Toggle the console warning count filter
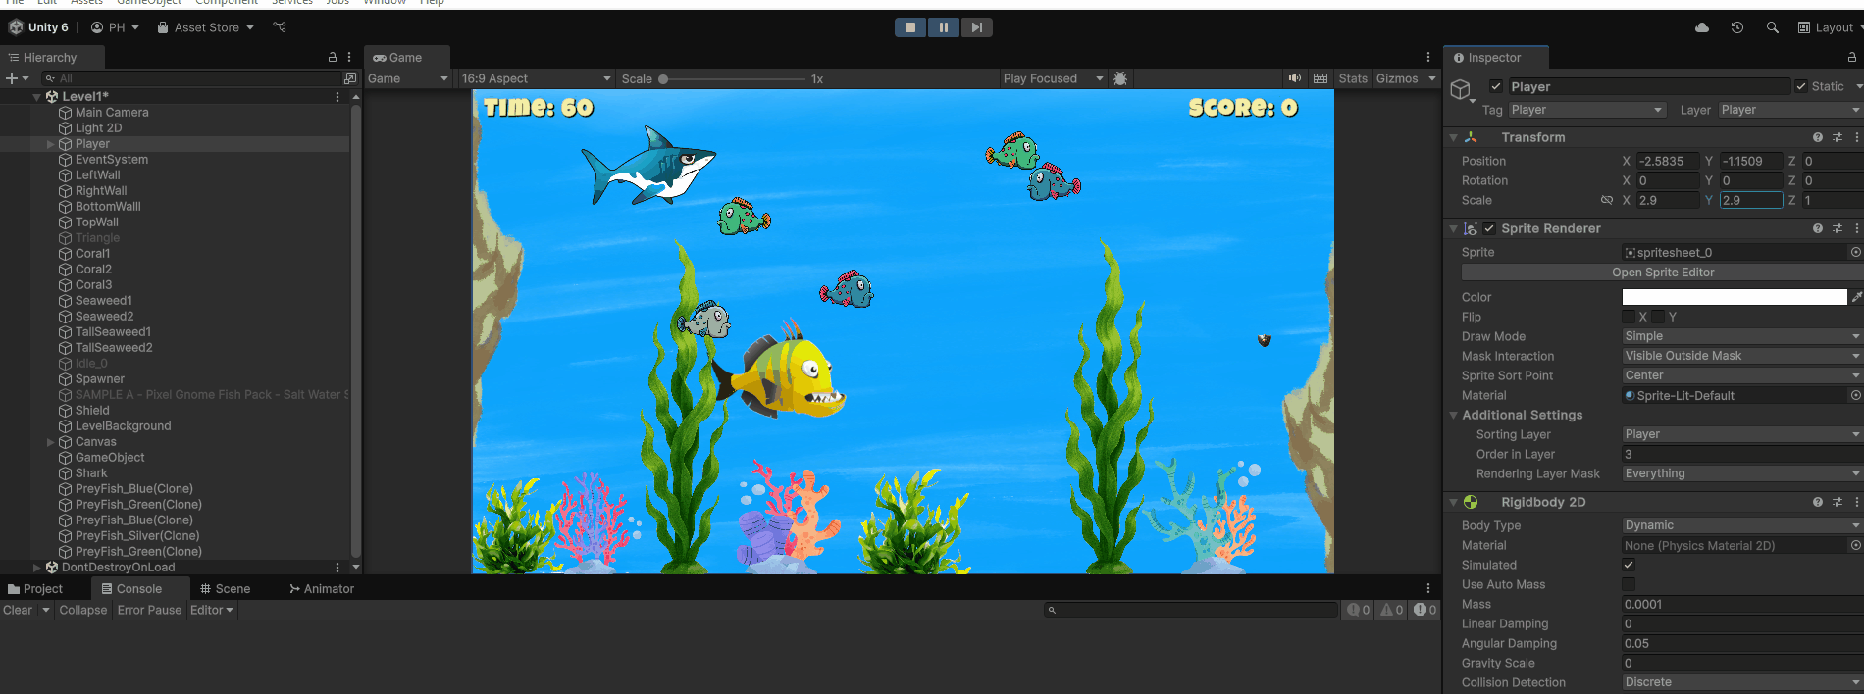The width and height of the screenshot is (1864, 694). point(1391,610)
